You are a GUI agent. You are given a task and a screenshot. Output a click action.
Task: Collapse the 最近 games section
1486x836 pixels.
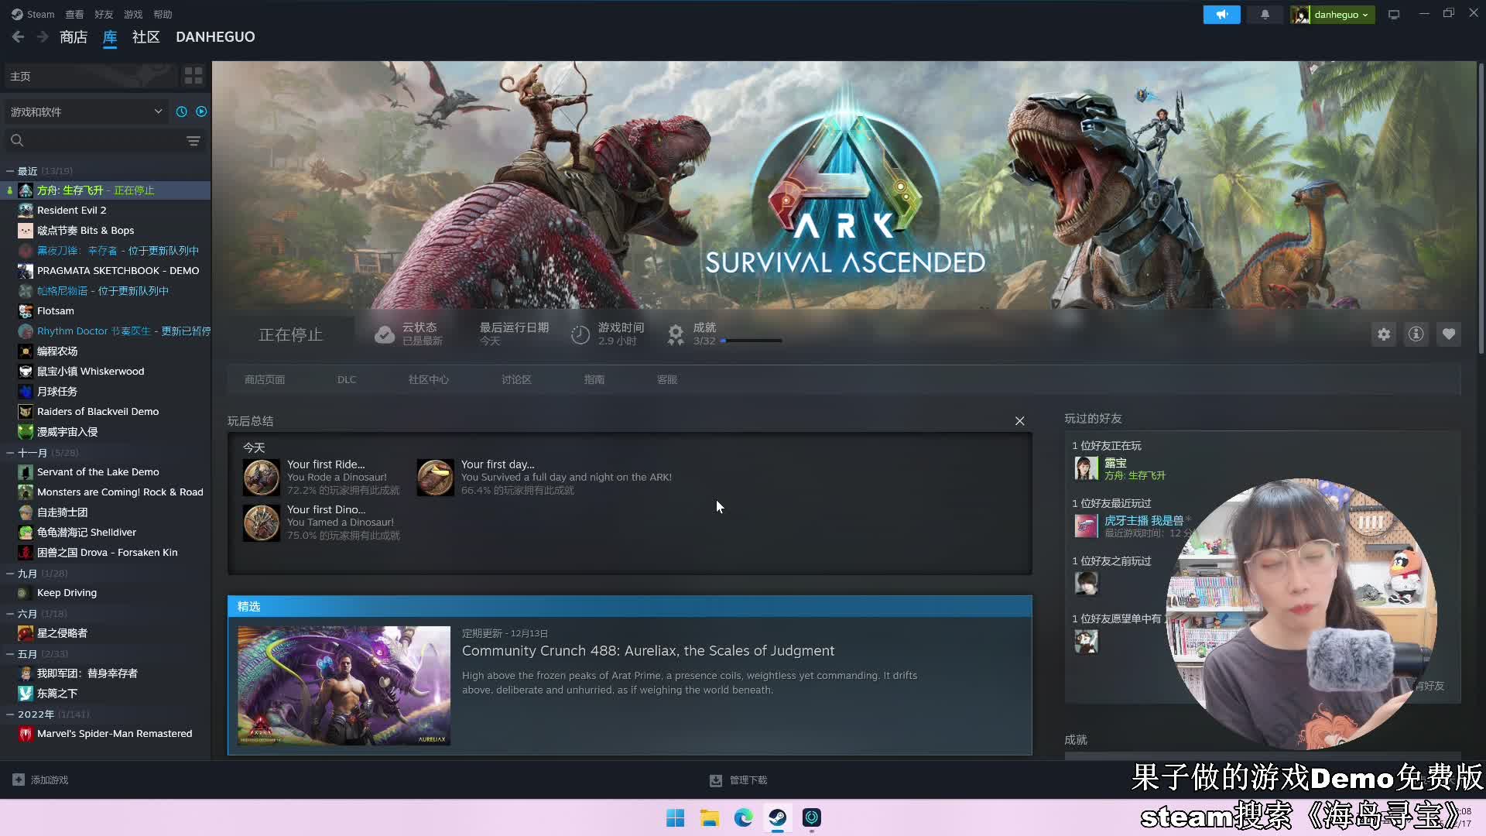[10, 171]
